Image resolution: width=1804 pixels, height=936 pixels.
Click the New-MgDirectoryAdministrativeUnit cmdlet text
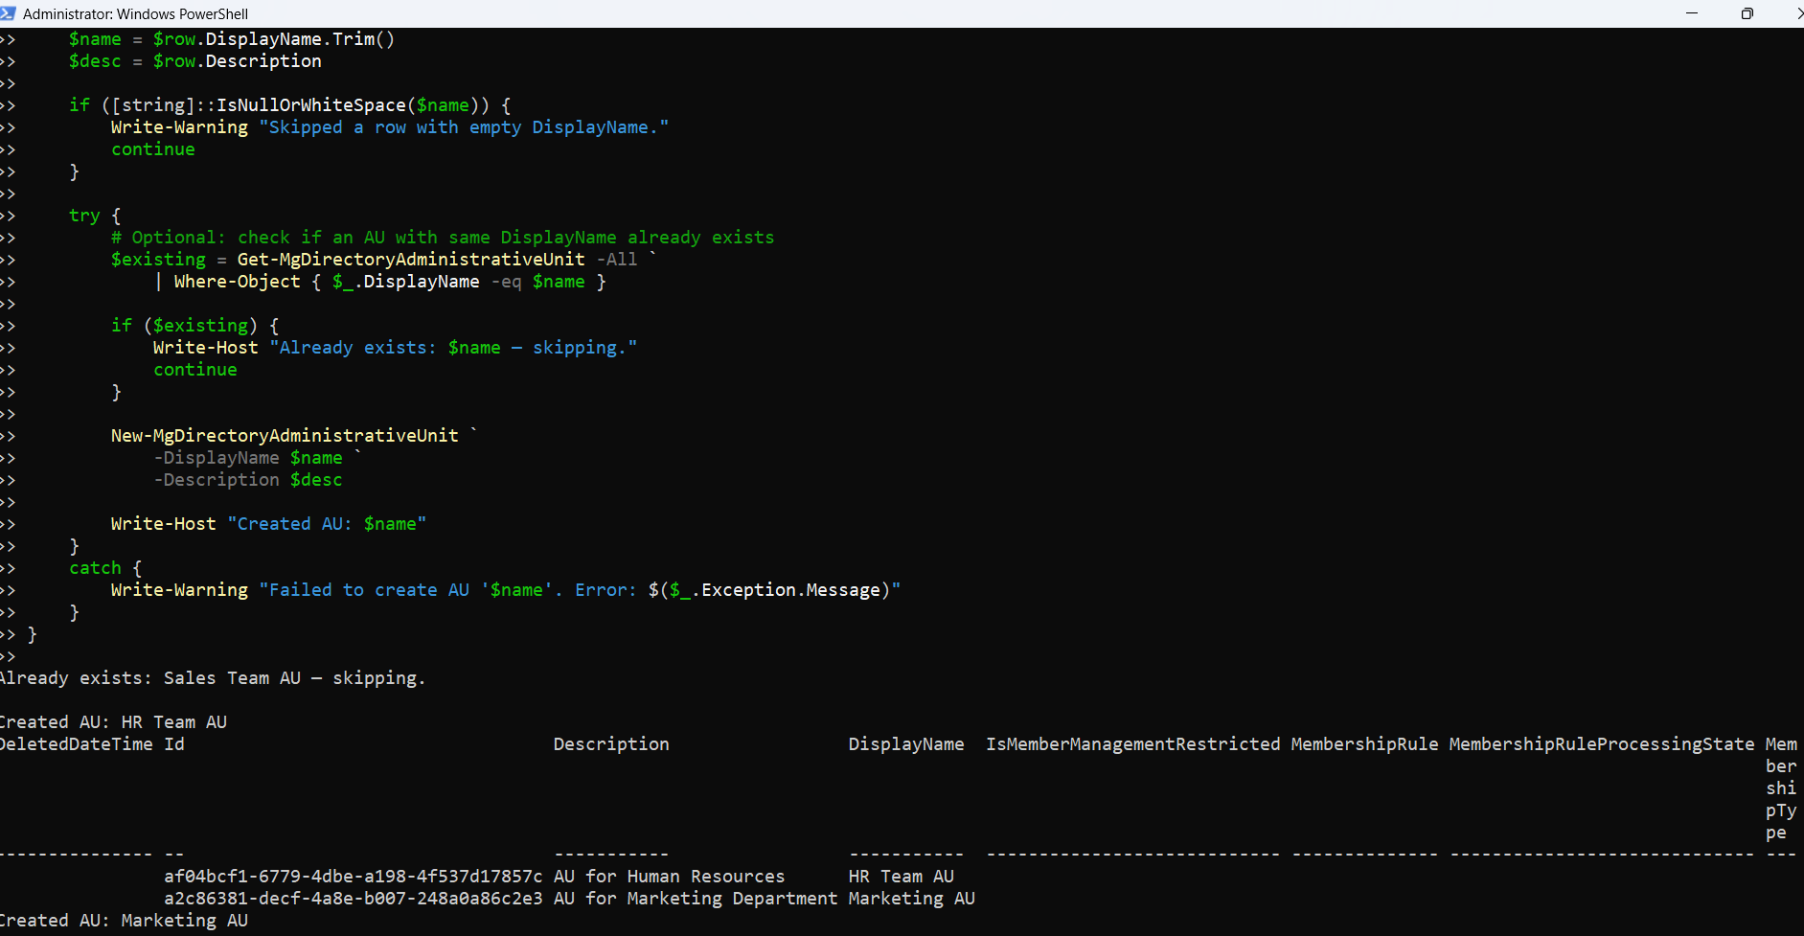click(x=285, y=436)
